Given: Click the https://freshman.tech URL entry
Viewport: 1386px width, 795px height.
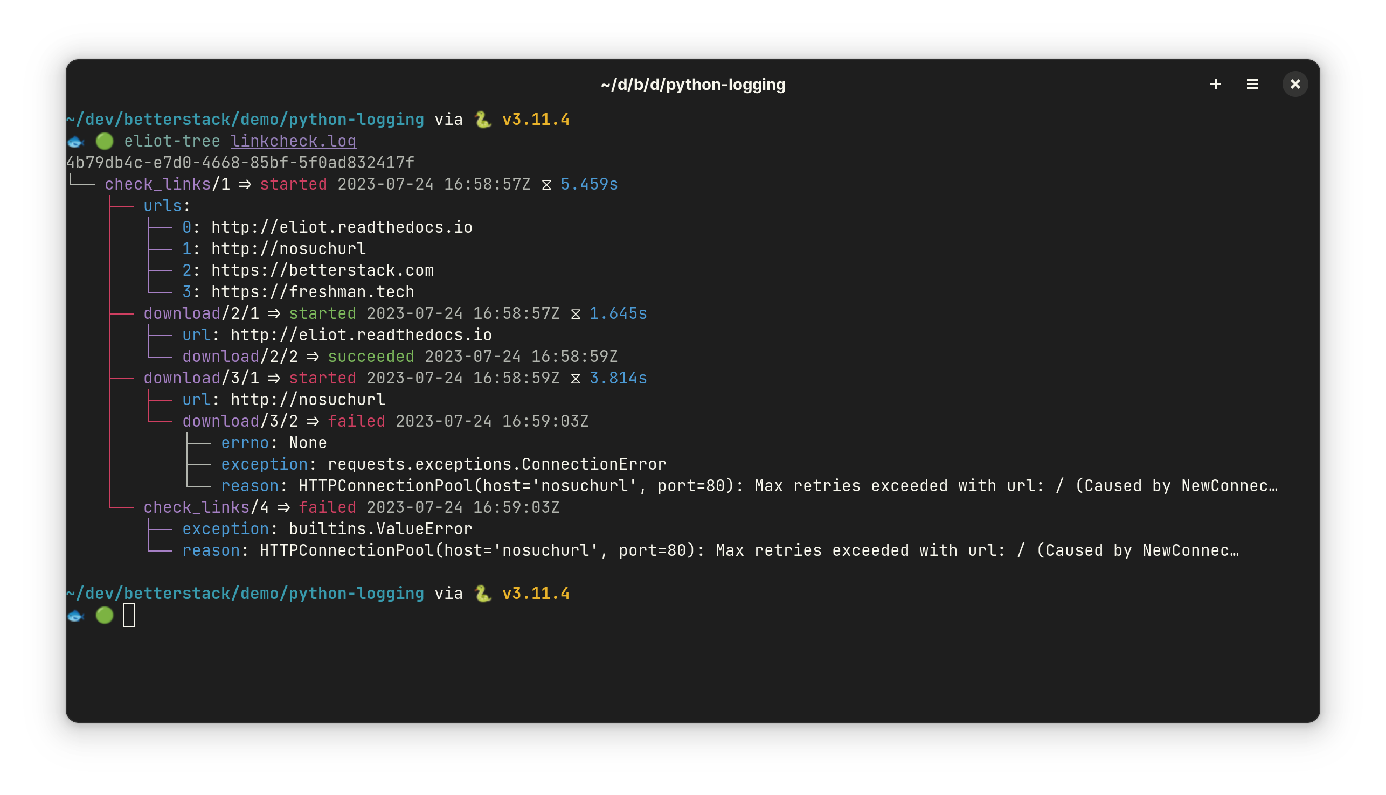Looking at the screenshot, I should tap(313, 292).
